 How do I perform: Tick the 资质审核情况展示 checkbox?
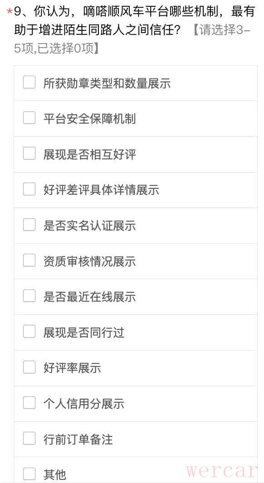point(29,260)
